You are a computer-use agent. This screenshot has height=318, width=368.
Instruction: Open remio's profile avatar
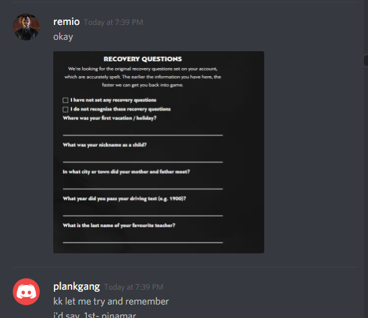(x=26, y=27)
